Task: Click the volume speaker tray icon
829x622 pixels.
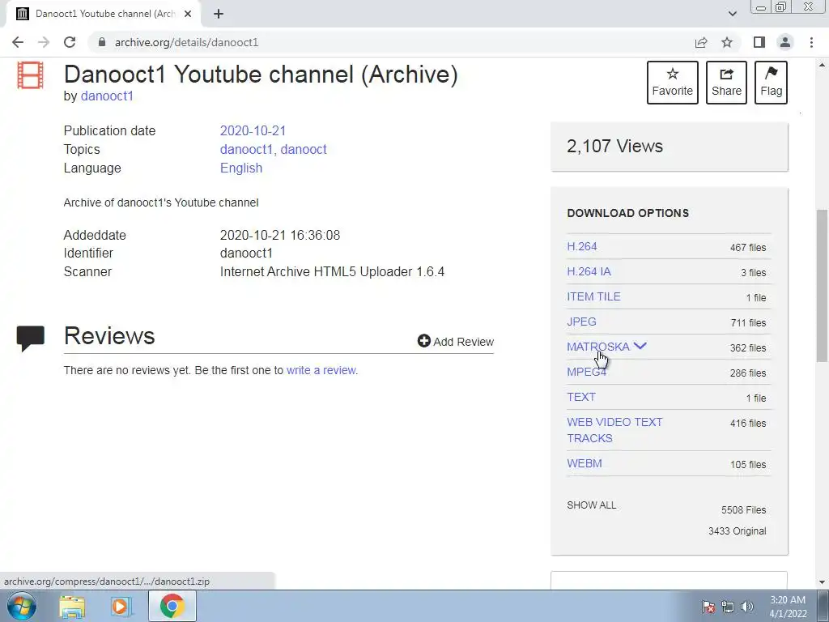Action: click(747, 607)
